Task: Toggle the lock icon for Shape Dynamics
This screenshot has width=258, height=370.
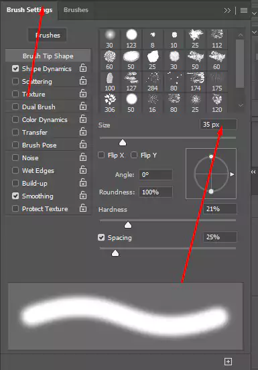Action: click(83, 68)
